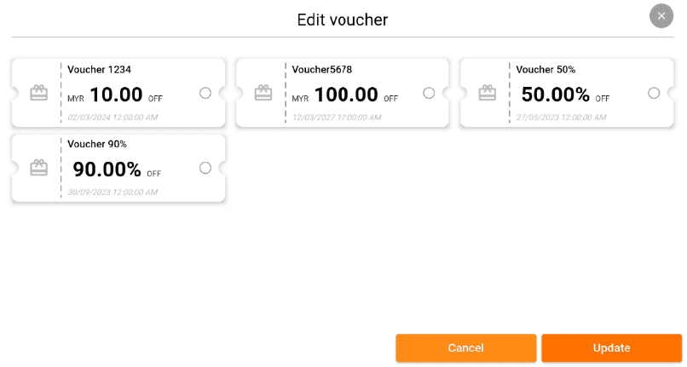This screenshot has height=367, width=687.
Task: Click the gift icon on Voucher 1234
Action: [x=38, y=93]
